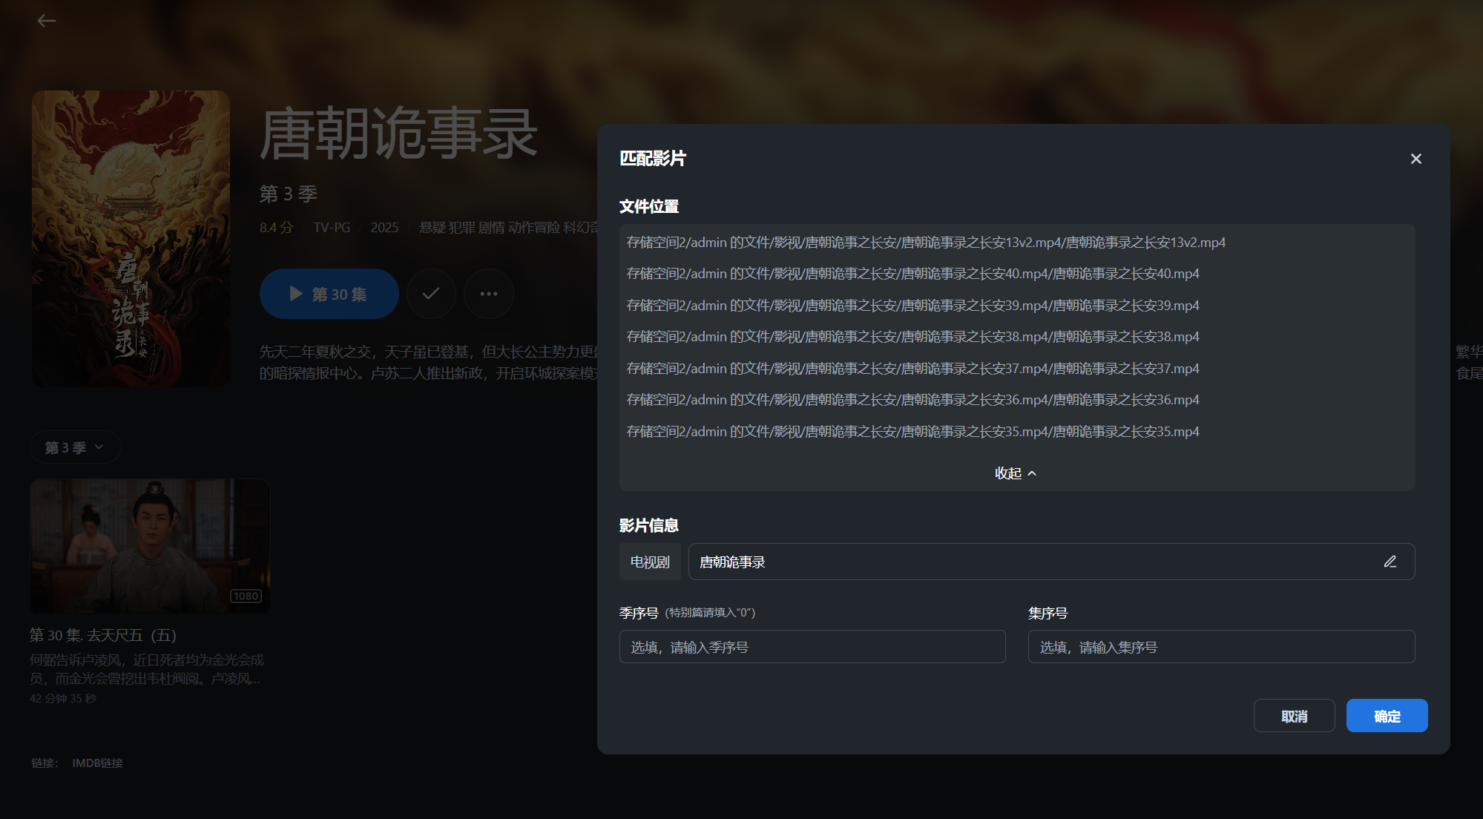1483x819 pixels.
Task: Click the back arrow icon
Action: (47, 21)
